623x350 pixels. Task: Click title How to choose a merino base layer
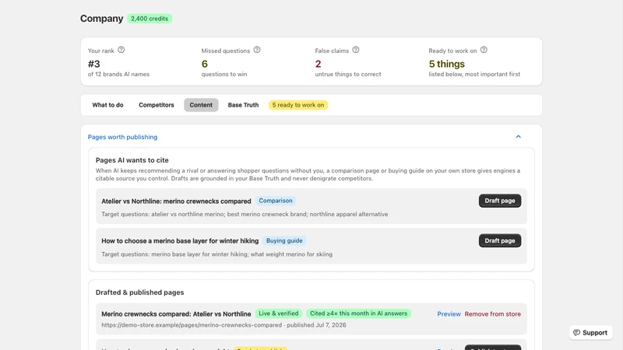pyautogui.click(x=180, y=241)
